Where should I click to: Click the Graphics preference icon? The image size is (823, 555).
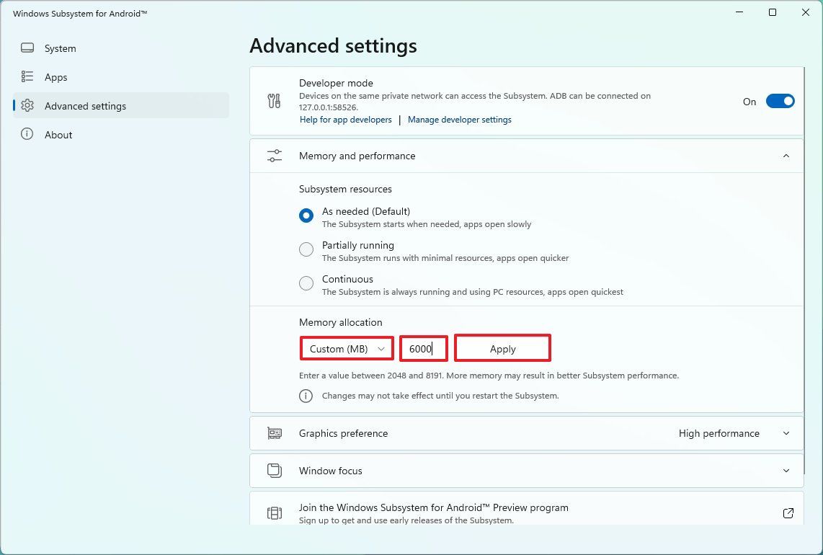pos(274,433)
